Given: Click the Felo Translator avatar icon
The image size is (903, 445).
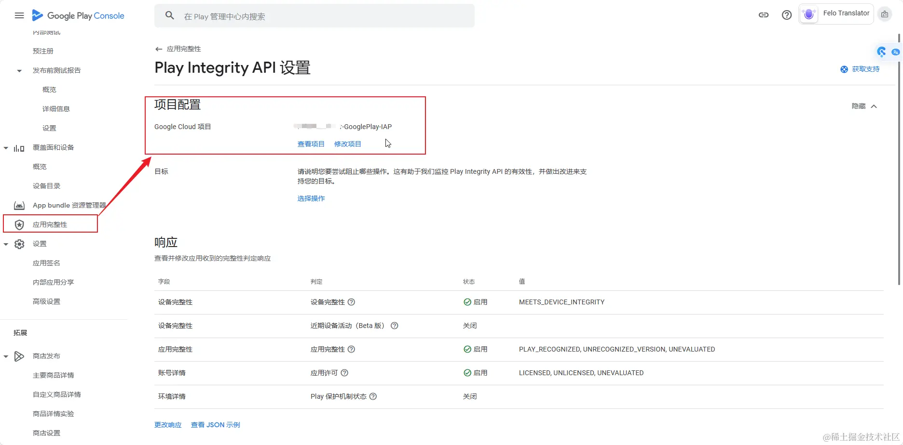Looking at the screenshot, I should tap(809, 14).
